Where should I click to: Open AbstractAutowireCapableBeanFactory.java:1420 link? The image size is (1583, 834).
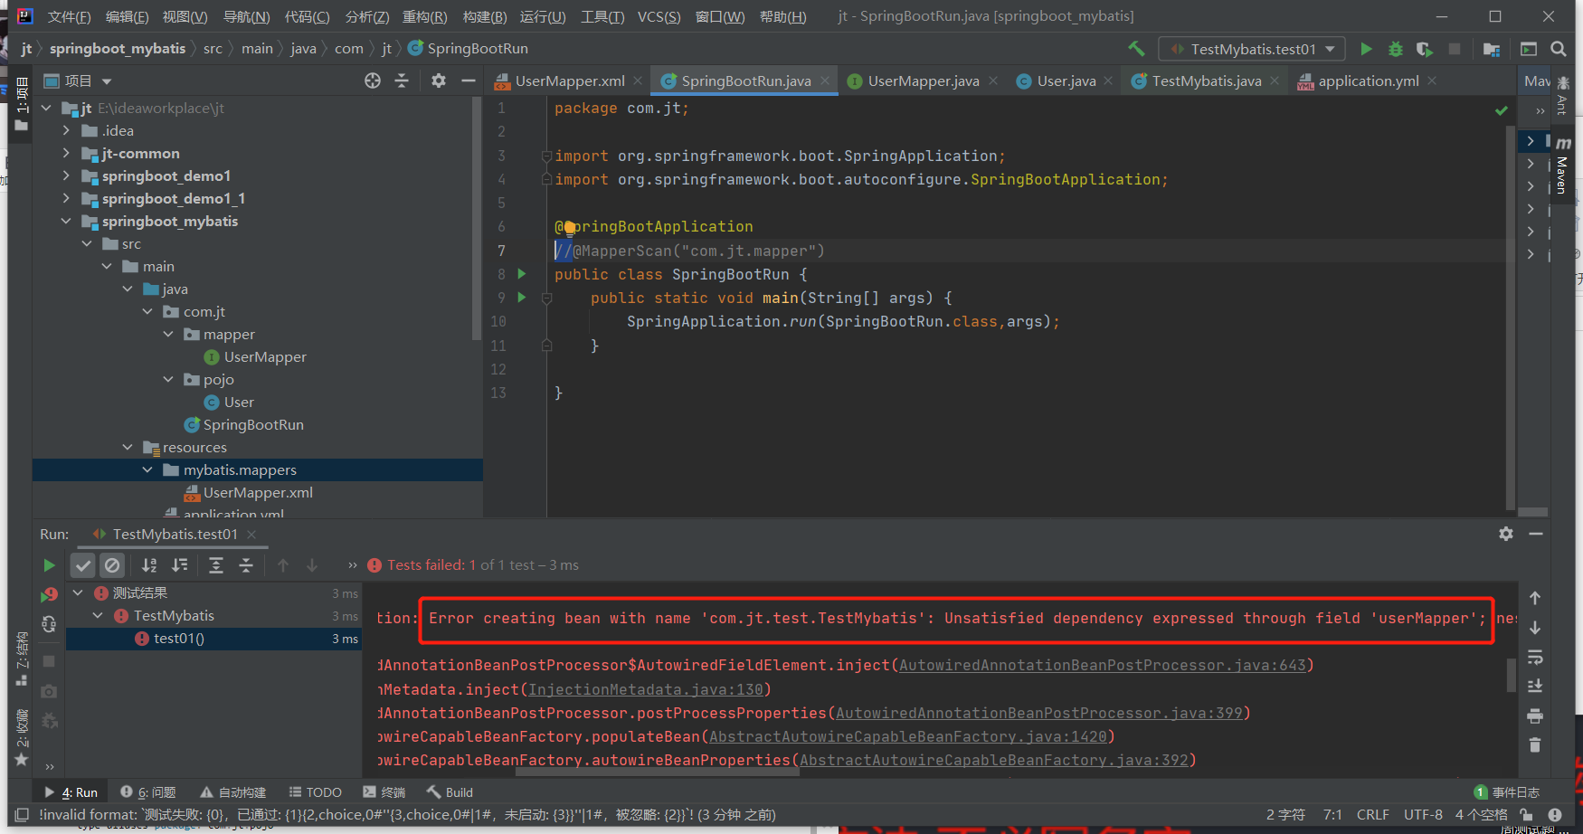907,736
